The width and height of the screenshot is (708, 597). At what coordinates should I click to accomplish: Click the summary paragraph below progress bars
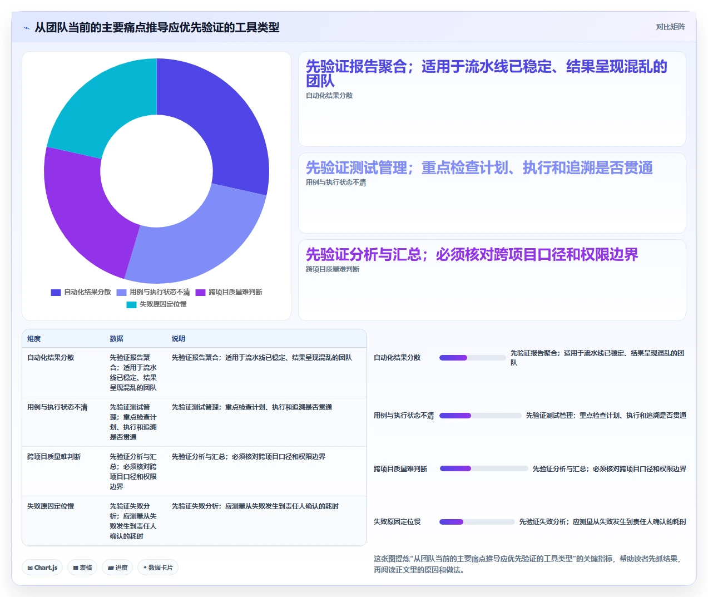(528, 564)
